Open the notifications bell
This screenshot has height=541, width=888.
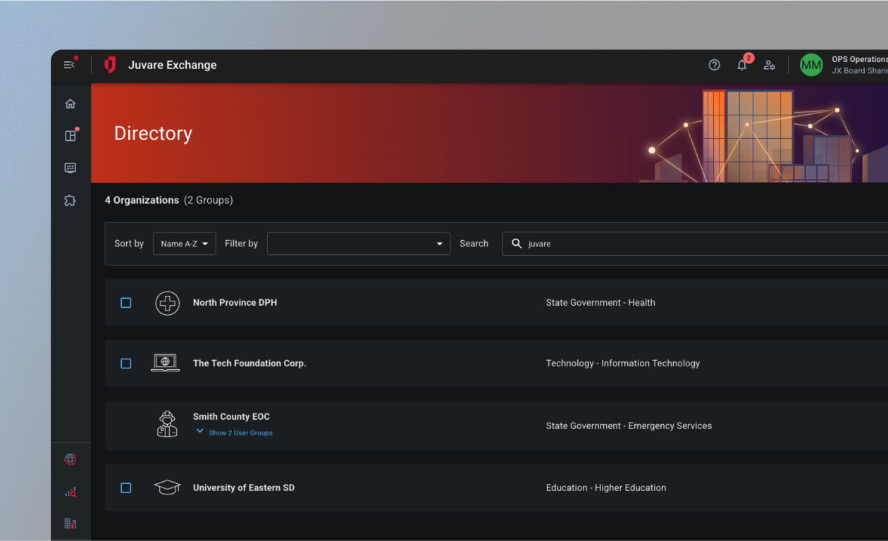[742, 65]
